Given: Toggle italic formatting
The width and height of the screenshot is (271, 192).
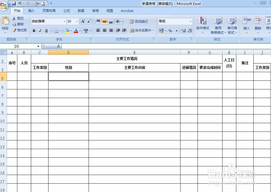Looking at the screenshot, I should (40, 31).
